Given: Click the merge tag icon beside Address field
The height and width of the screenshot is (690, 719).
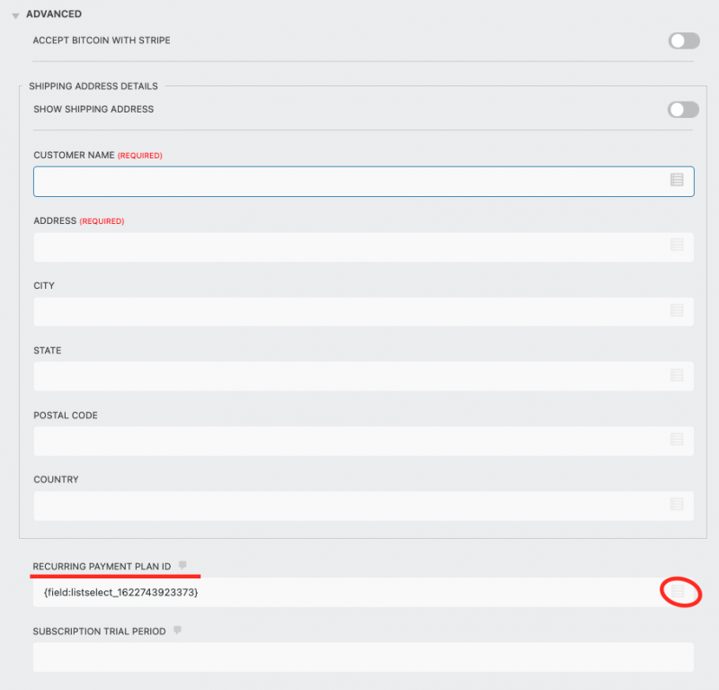Looking at the screenshot, I should click(x=677, y=246).
